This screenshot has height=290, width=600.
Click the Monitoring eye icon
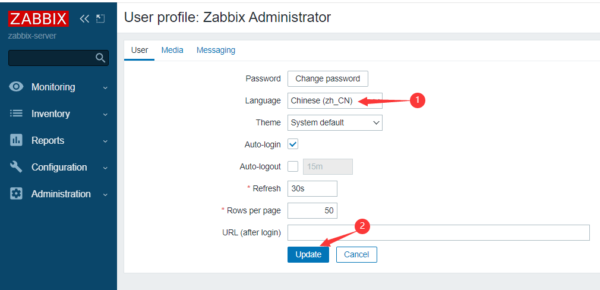16,87
